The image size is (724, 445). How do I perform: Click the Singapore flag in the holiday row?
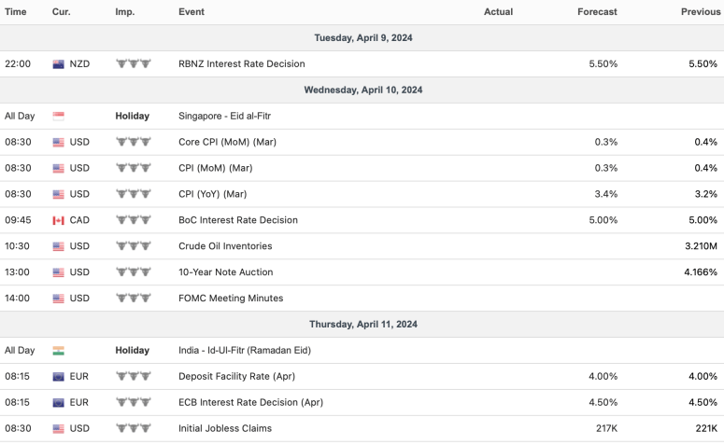(x=59, y=117)
